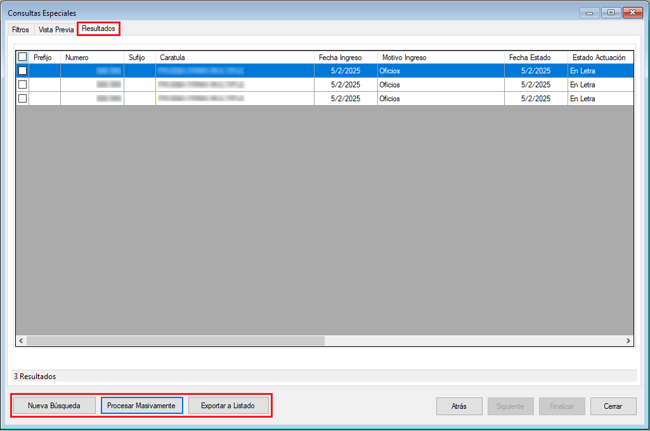This screenshot has width=650, height=431.
Task: Sort by the Caratula column header
Action: 235,58
